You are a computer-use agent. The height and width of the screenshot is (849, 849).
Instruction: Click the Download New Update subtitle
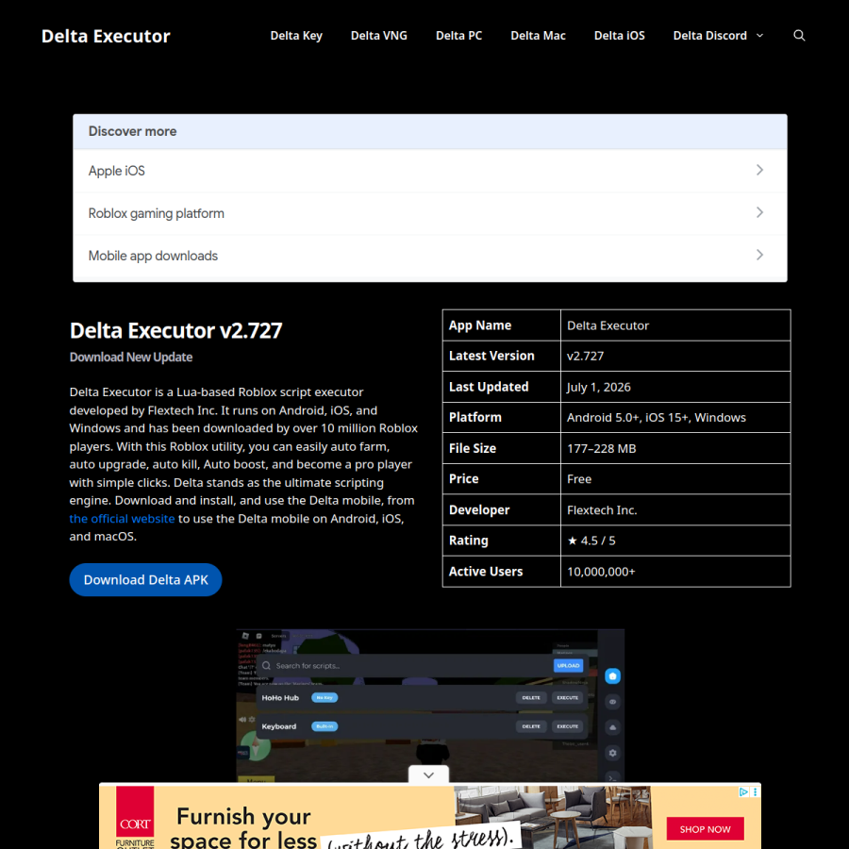point(131,358)
